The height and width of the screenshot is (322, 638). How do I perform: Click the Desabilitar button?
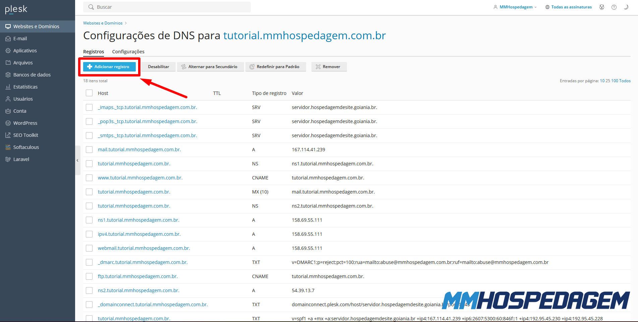click(x=159, y=67)
